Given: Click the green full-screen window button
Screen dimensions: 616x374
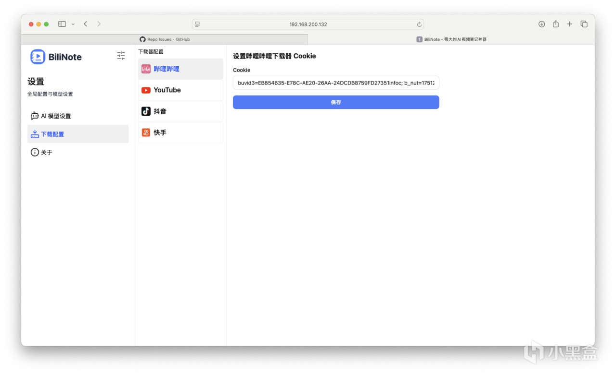Looking at the screenshot, I should click(x=46, y=24).
